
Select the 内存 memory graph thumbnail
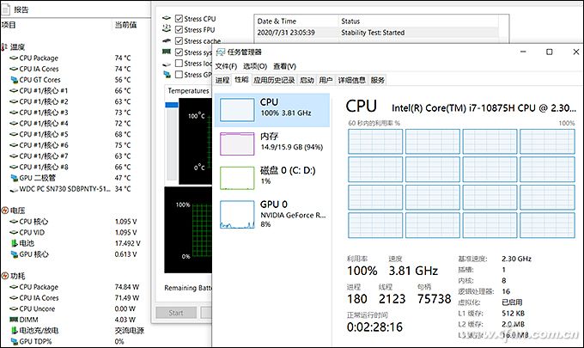pyautogui.click(x=237, y=143)
